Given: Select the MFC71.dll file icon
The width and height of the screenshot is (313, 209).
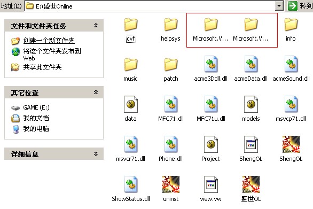Looking at the screenshot, I should [171, 104].
